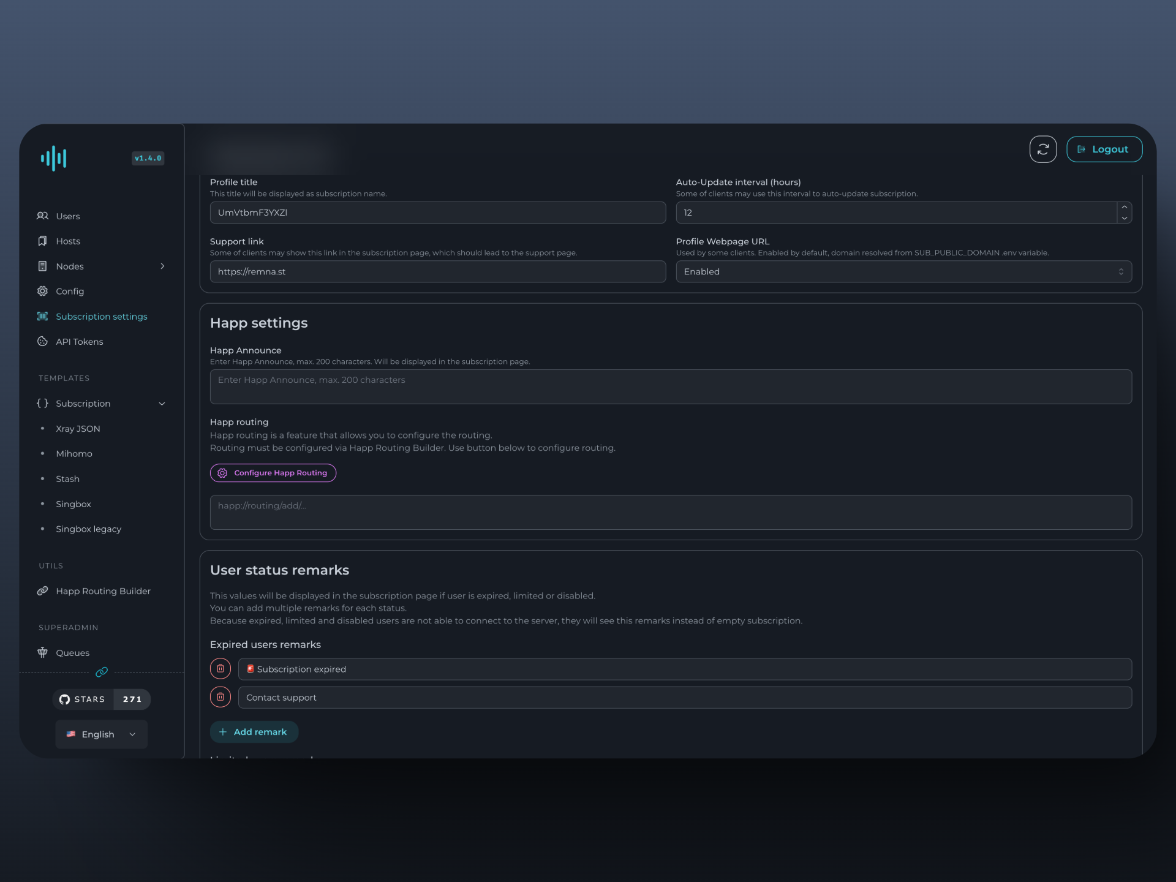Click the Users icon in sidebar
Viewport: 1176px width, 882px height.
pos(42,216)
